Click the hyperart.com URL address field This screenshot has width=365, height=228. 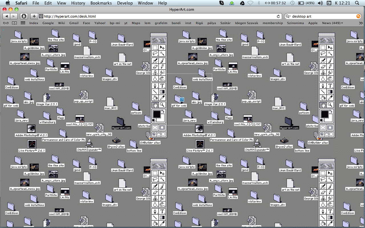pyautogui.click(x=160, y=16)
